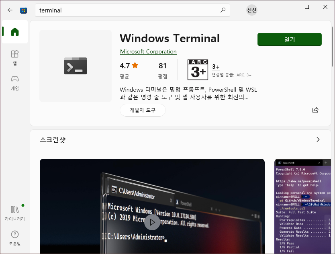Open the 라이브러리 (Library) in sidebar
The image size is (335, 254).
point(15,213)
